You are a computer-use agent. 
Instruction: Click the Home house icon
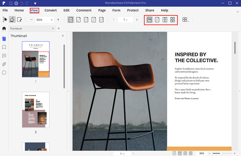pos(4,28)
